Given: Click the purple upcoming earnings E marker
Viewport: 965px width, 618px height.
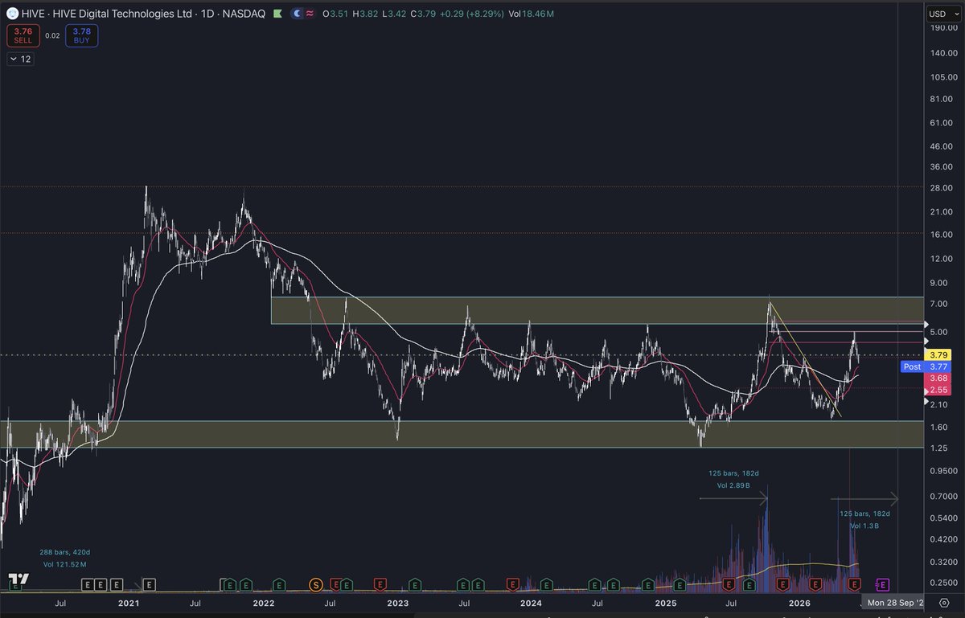Looking at the screenshot, I should coord(881,584).
